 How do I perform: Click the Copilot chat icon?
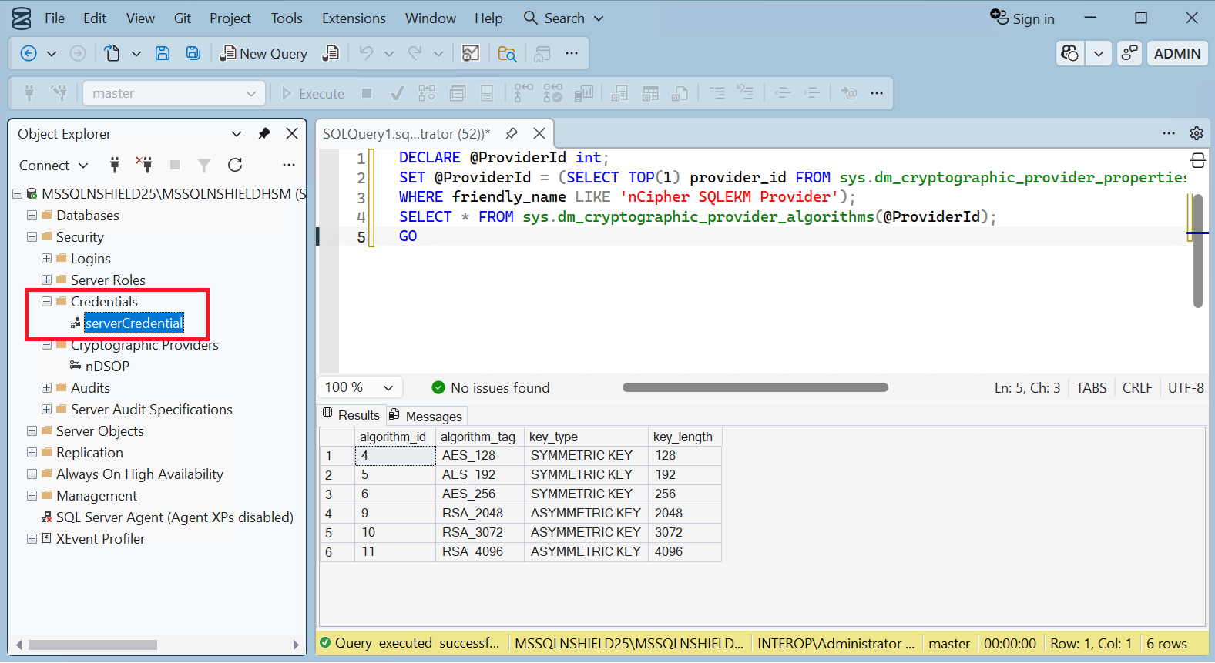(x=1069, y=53)
